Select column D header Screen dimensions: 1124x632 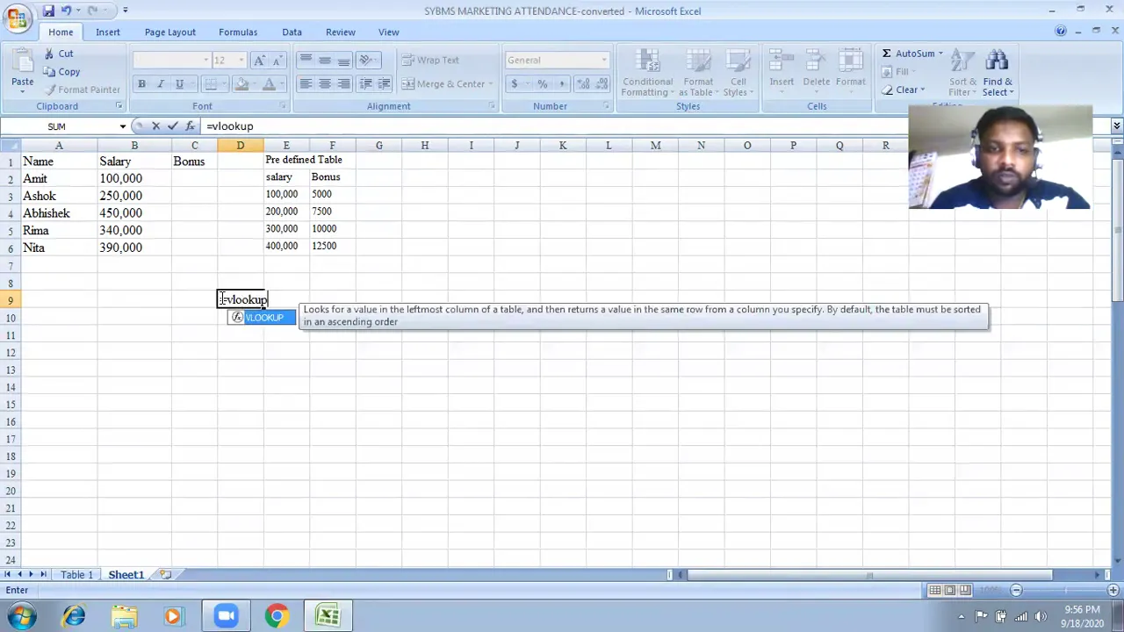(240, 145)
